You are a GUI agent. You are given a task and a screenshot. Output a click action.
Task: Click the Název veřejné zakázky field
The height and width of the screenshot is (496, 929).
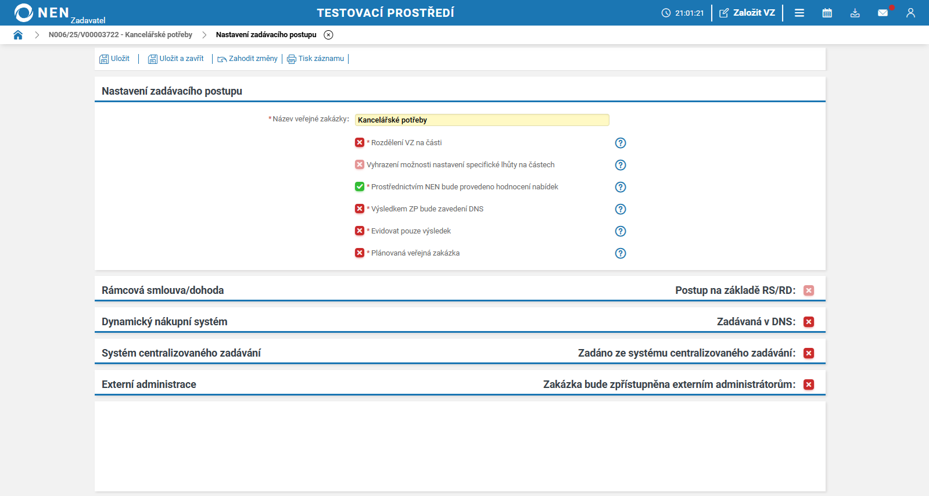(x=482, y=120)
